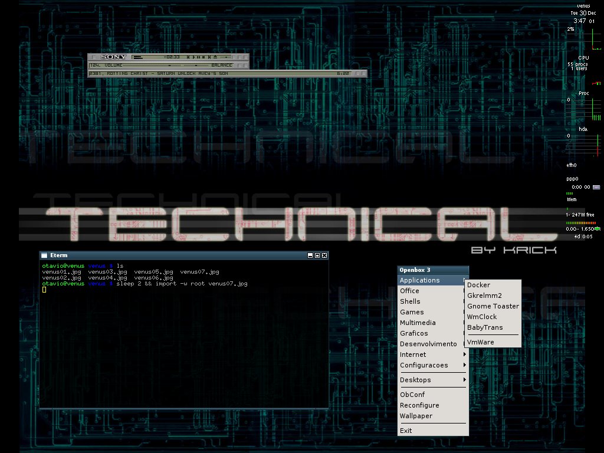Select Desktops in the Openbox menu

click(433, 380)
